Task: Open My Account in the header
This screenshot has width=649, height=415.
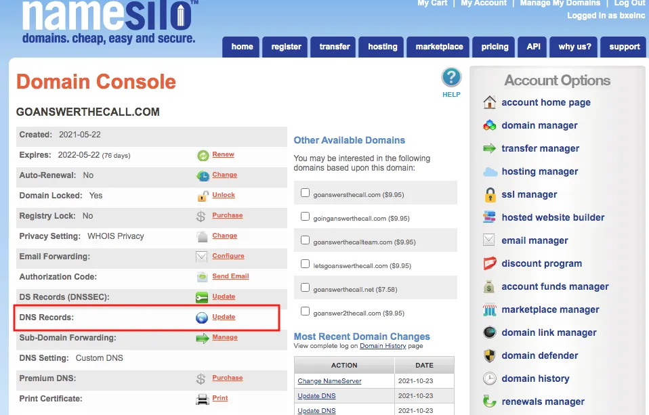Action: [484, 3]
